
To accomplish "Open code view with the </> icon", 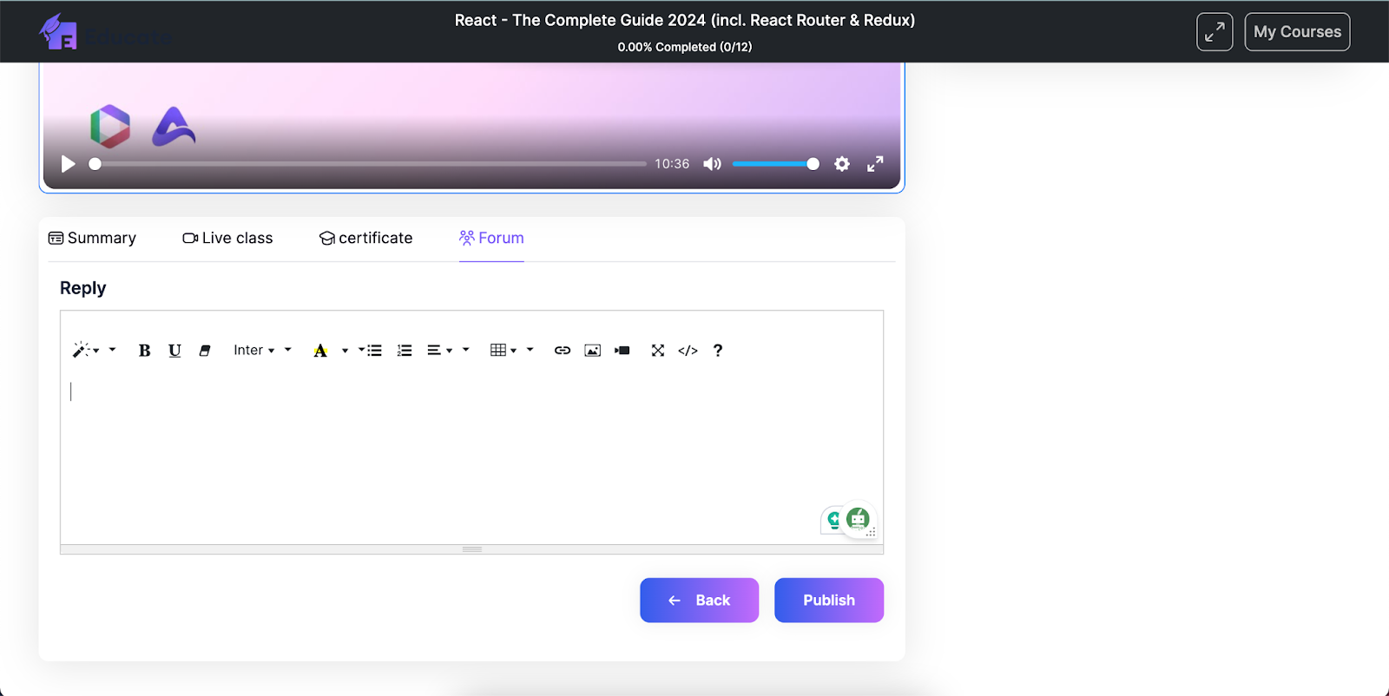I will pos(688,351).
